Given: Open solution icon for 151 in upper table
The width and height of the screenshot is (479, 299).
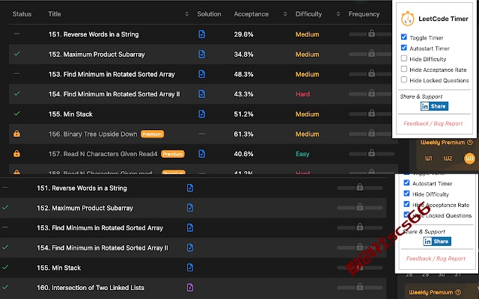Looking at the screenshot, I should (x=201, y=34).
